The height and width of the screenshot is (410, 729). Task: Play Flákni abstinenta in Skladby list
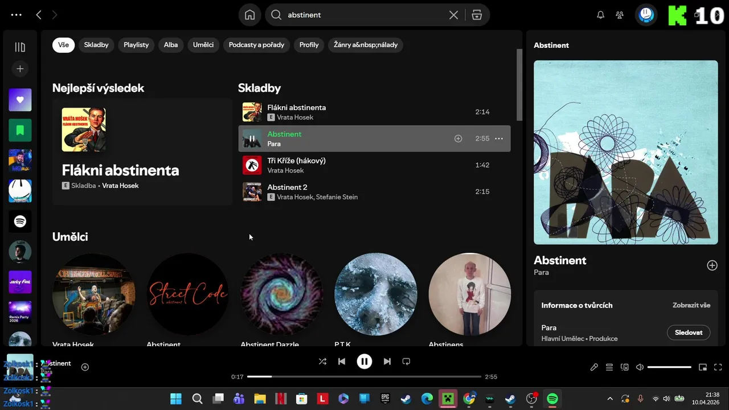tap(374, 112)
